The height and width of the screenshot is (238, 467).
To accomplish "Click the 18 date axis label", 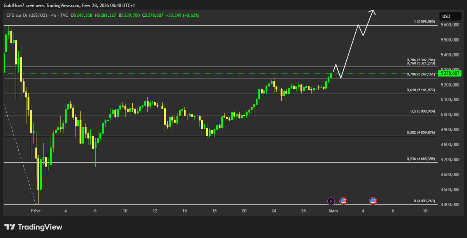I will 214,211.
